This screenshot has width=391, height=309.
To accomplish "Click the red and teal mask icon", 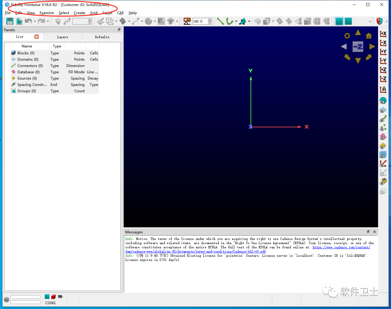I will (379, 21).
